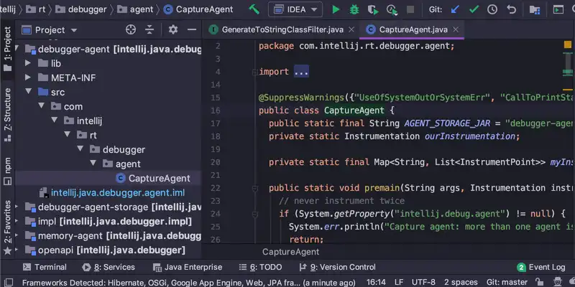
Task: Locate current file with the crosshair icon
Action: click(x=131, y=30)
